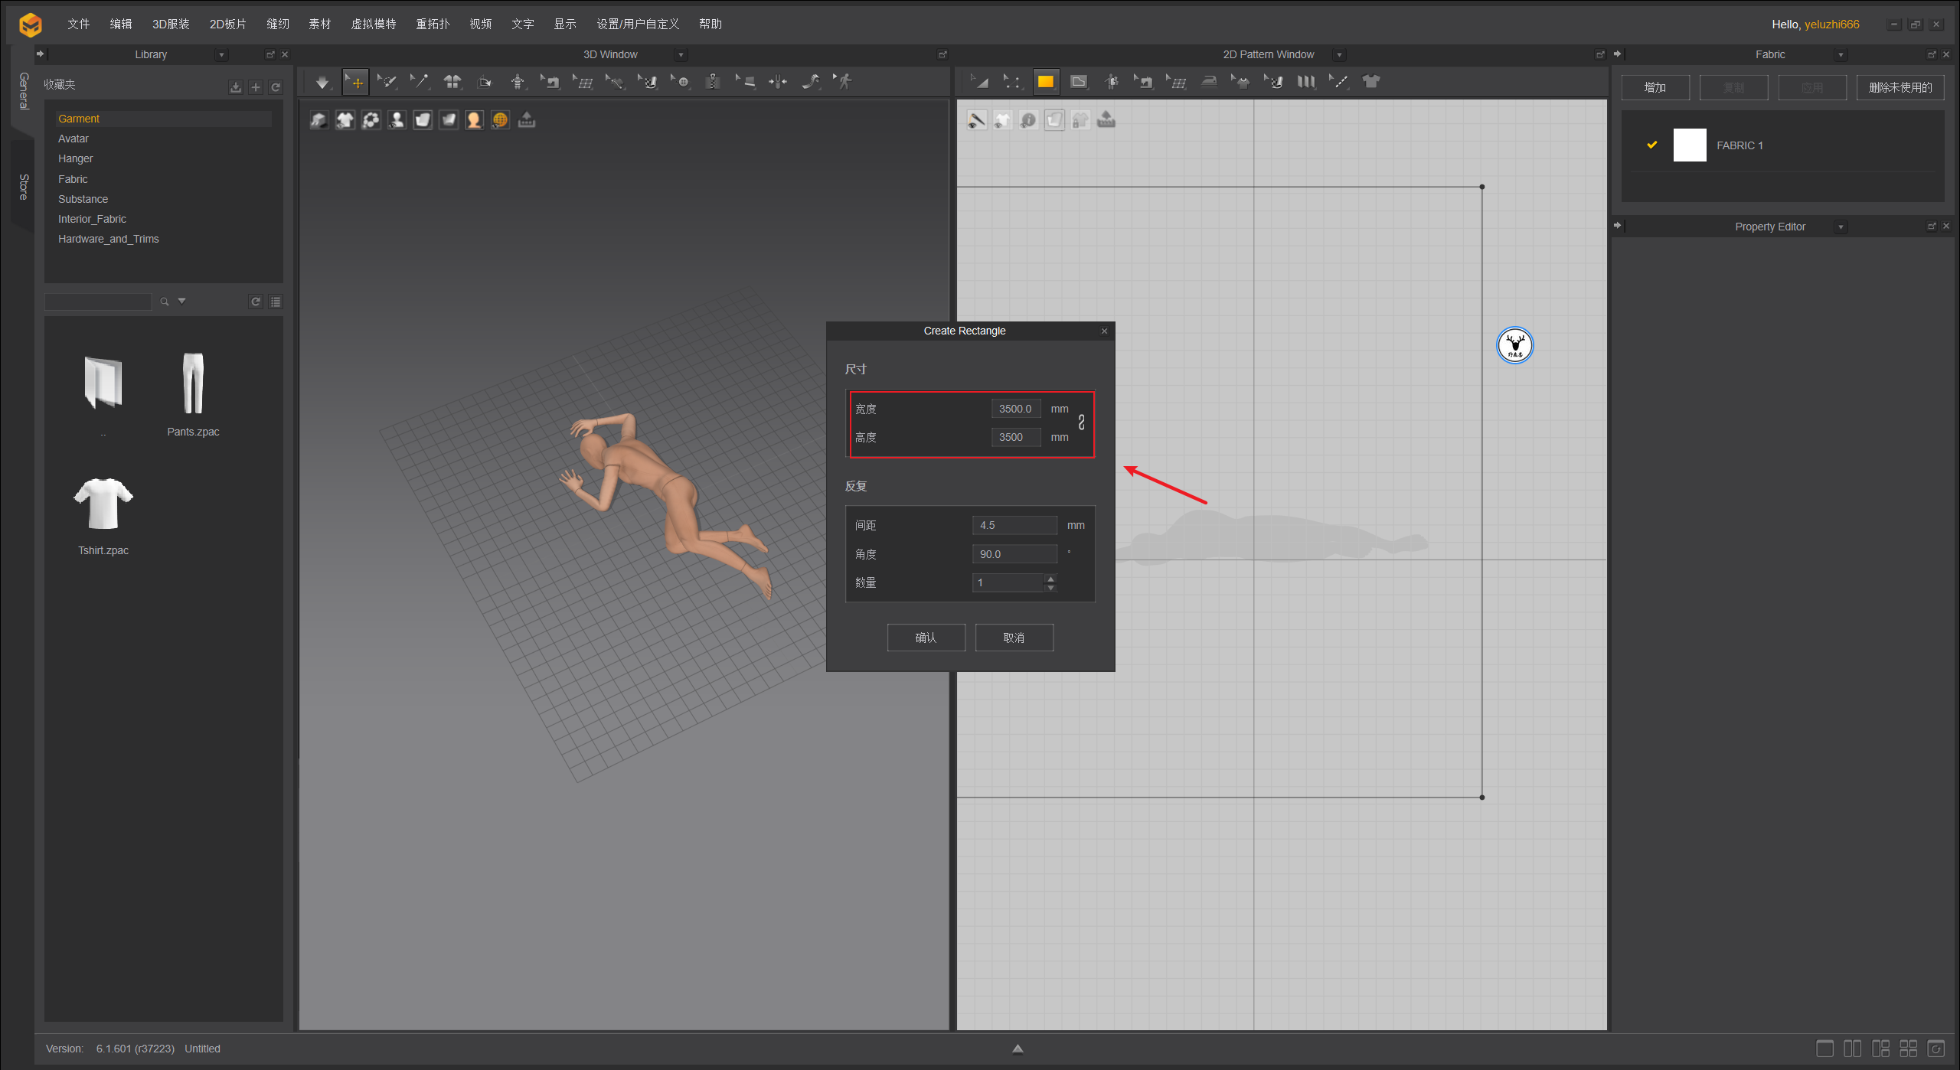Click the orange texture surface globe icon

500,120
